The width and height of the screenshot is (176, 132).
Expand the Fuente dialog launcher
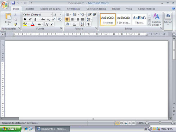(x=61, y=29)
